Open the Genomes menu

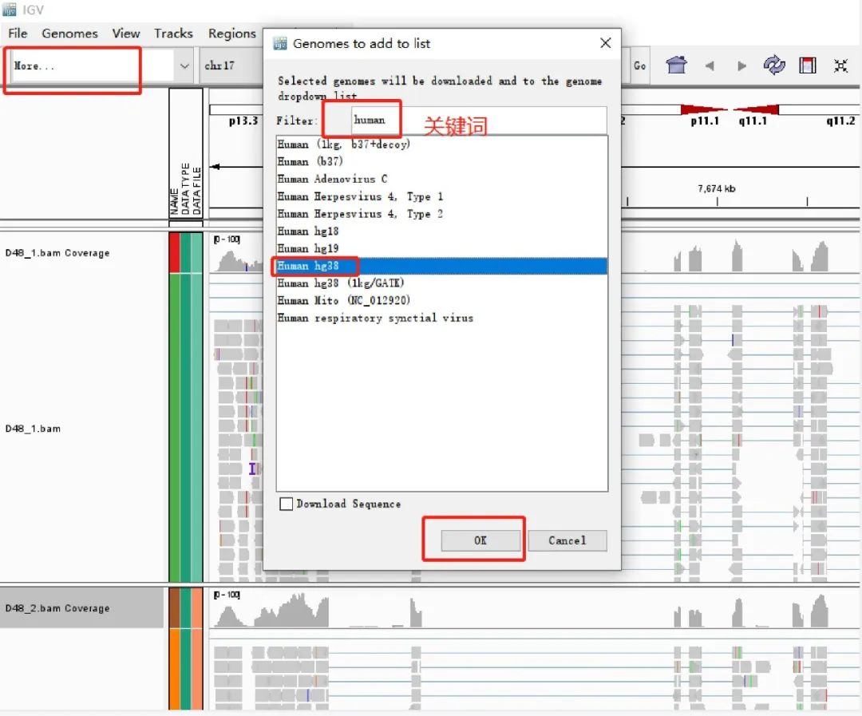pos(69,34)
